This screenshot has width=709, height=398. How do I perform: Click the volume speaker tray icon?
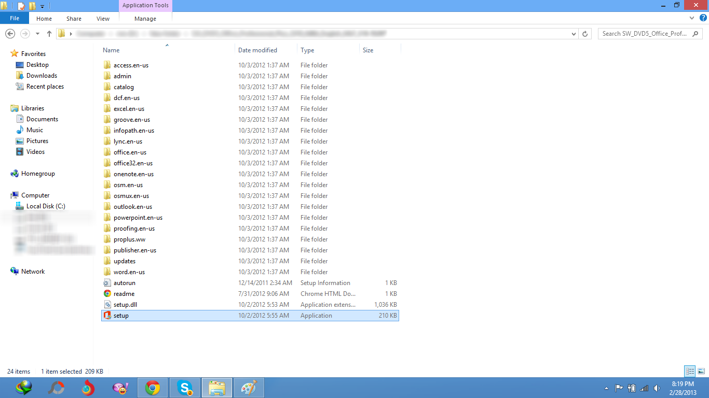pyautogui.click(x=657, y=388)
